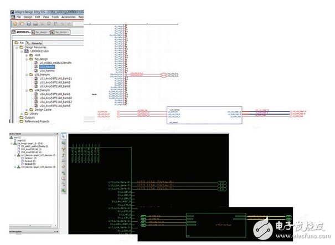Click the Save disk toolbar icon

(29, 24)
